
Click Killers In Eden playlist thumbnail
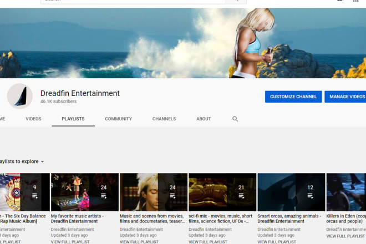coord(346,192)
